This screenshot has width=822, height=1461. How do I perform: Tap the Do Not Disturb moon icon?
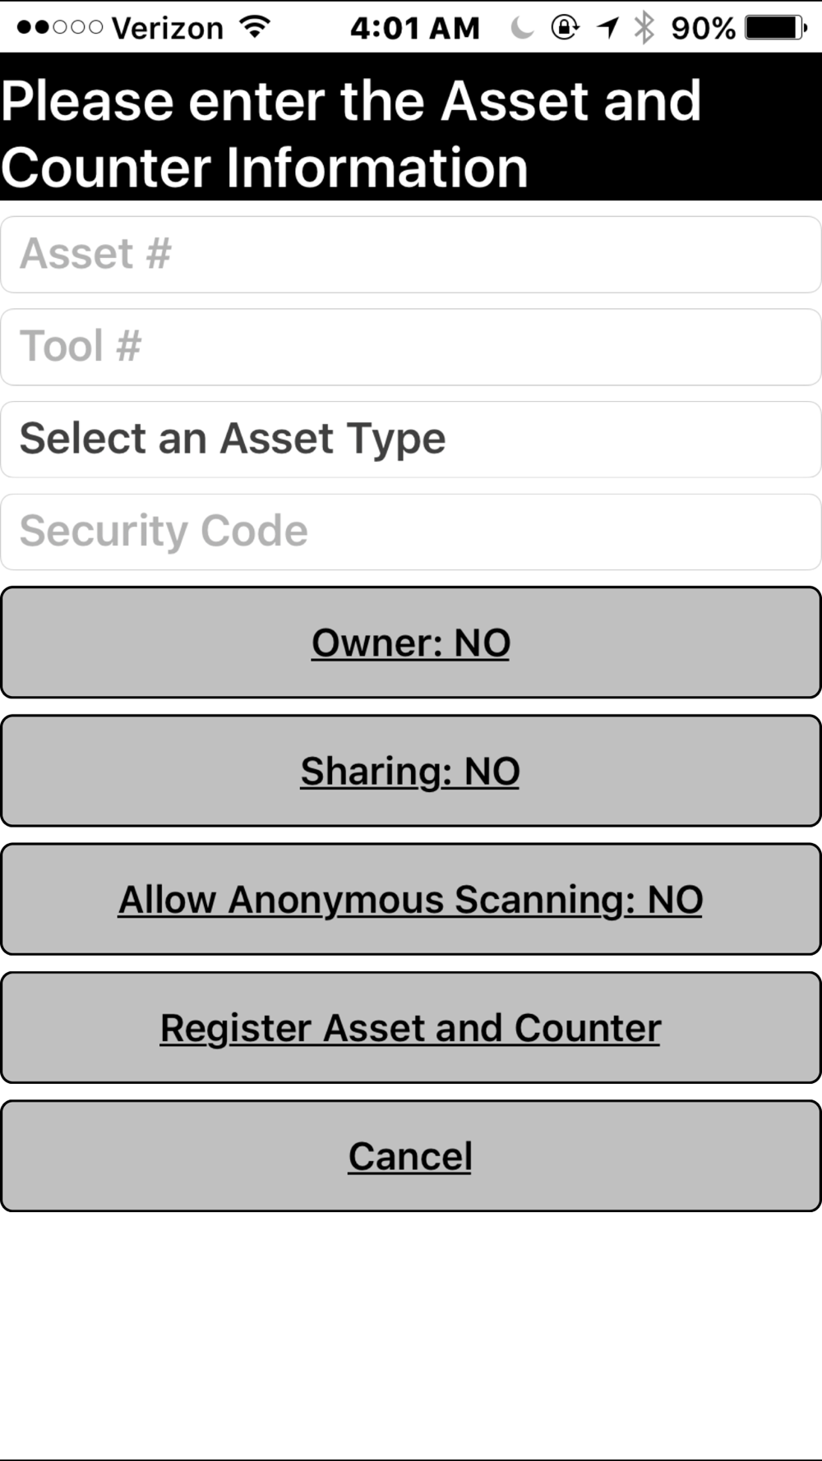pos(521,28)
